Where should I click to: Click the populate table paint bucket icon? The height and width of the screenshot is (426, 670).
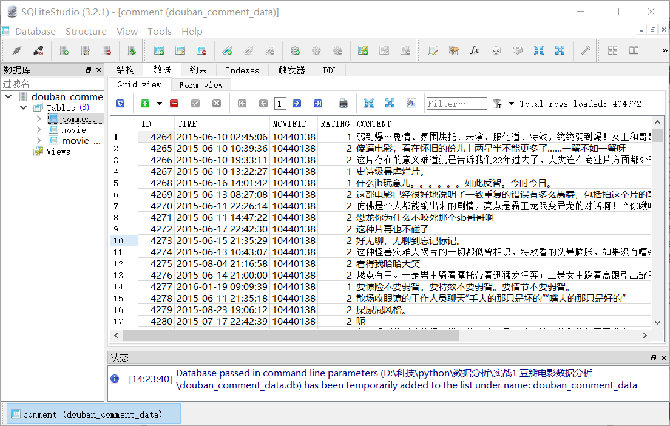411,103
